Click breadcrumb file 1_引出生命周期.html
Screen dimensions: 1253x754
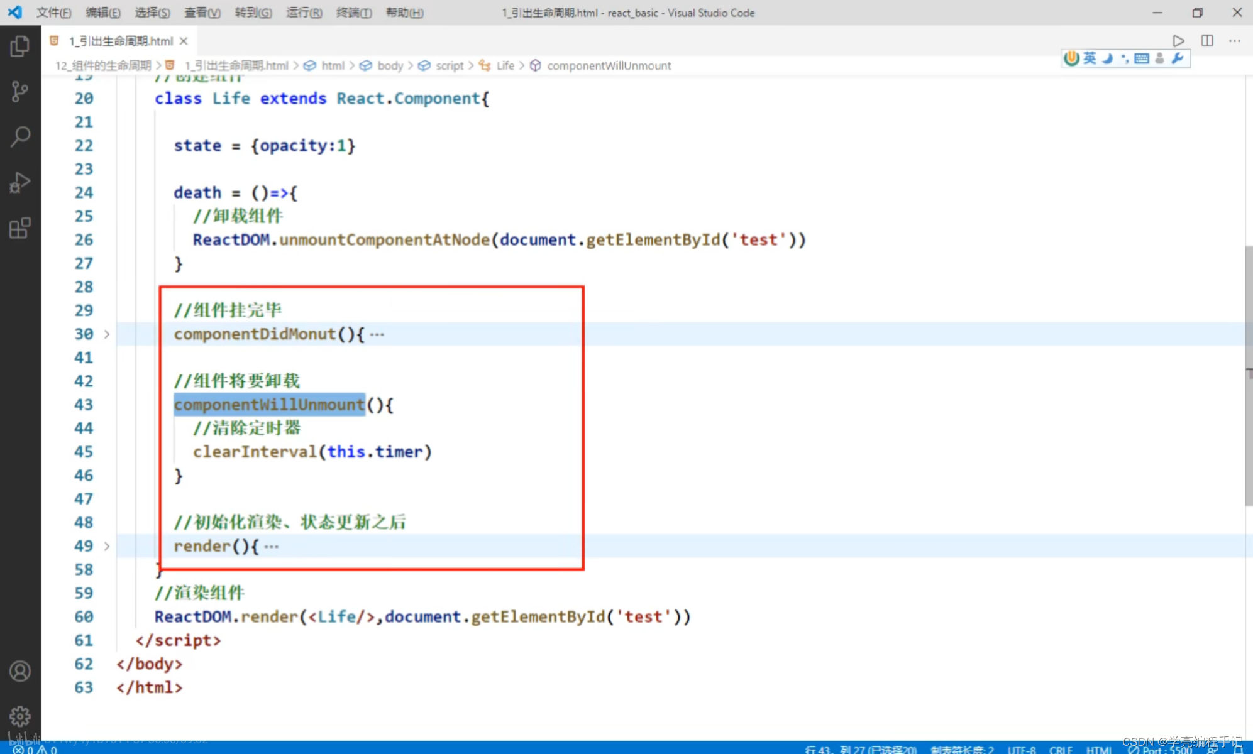pyautogui.click(x=228, y=65)
